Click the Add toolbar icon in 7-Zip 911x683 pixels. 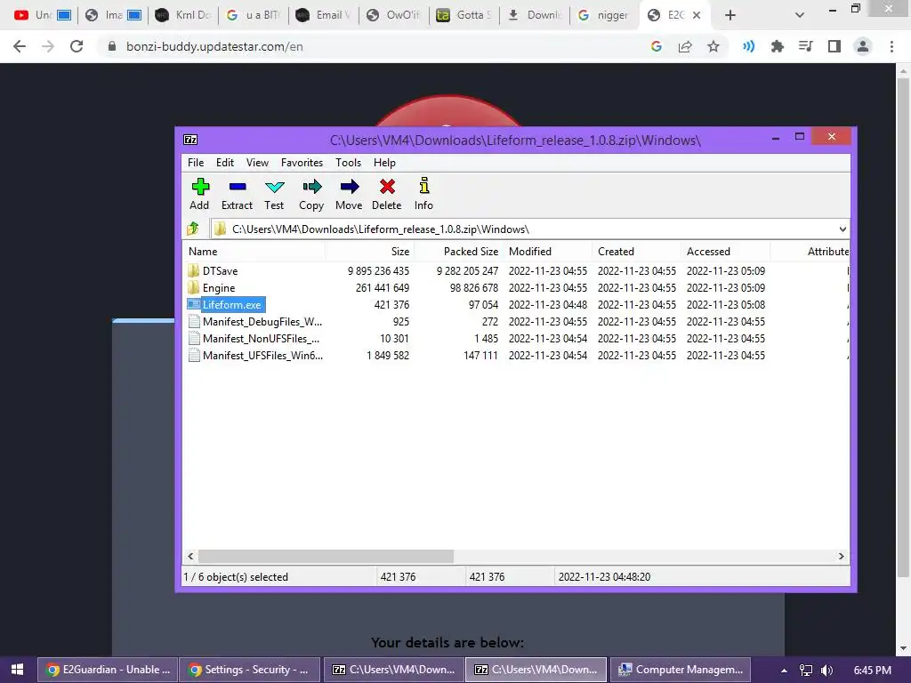[x=200, y=187]
